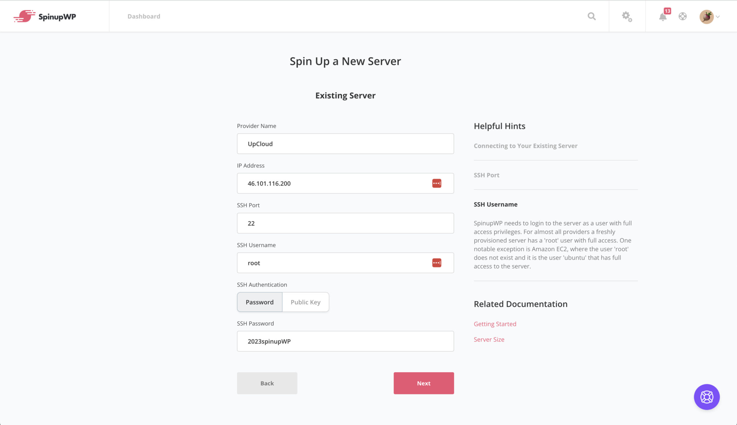This screenshot has height=425, width=737.
Task: Click the Next button
Action: tap(423, 383)
